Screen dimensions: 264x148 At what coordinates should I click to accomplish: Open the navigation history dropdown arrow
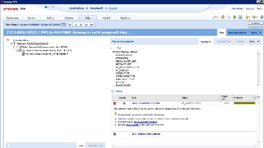pos(53,7)
